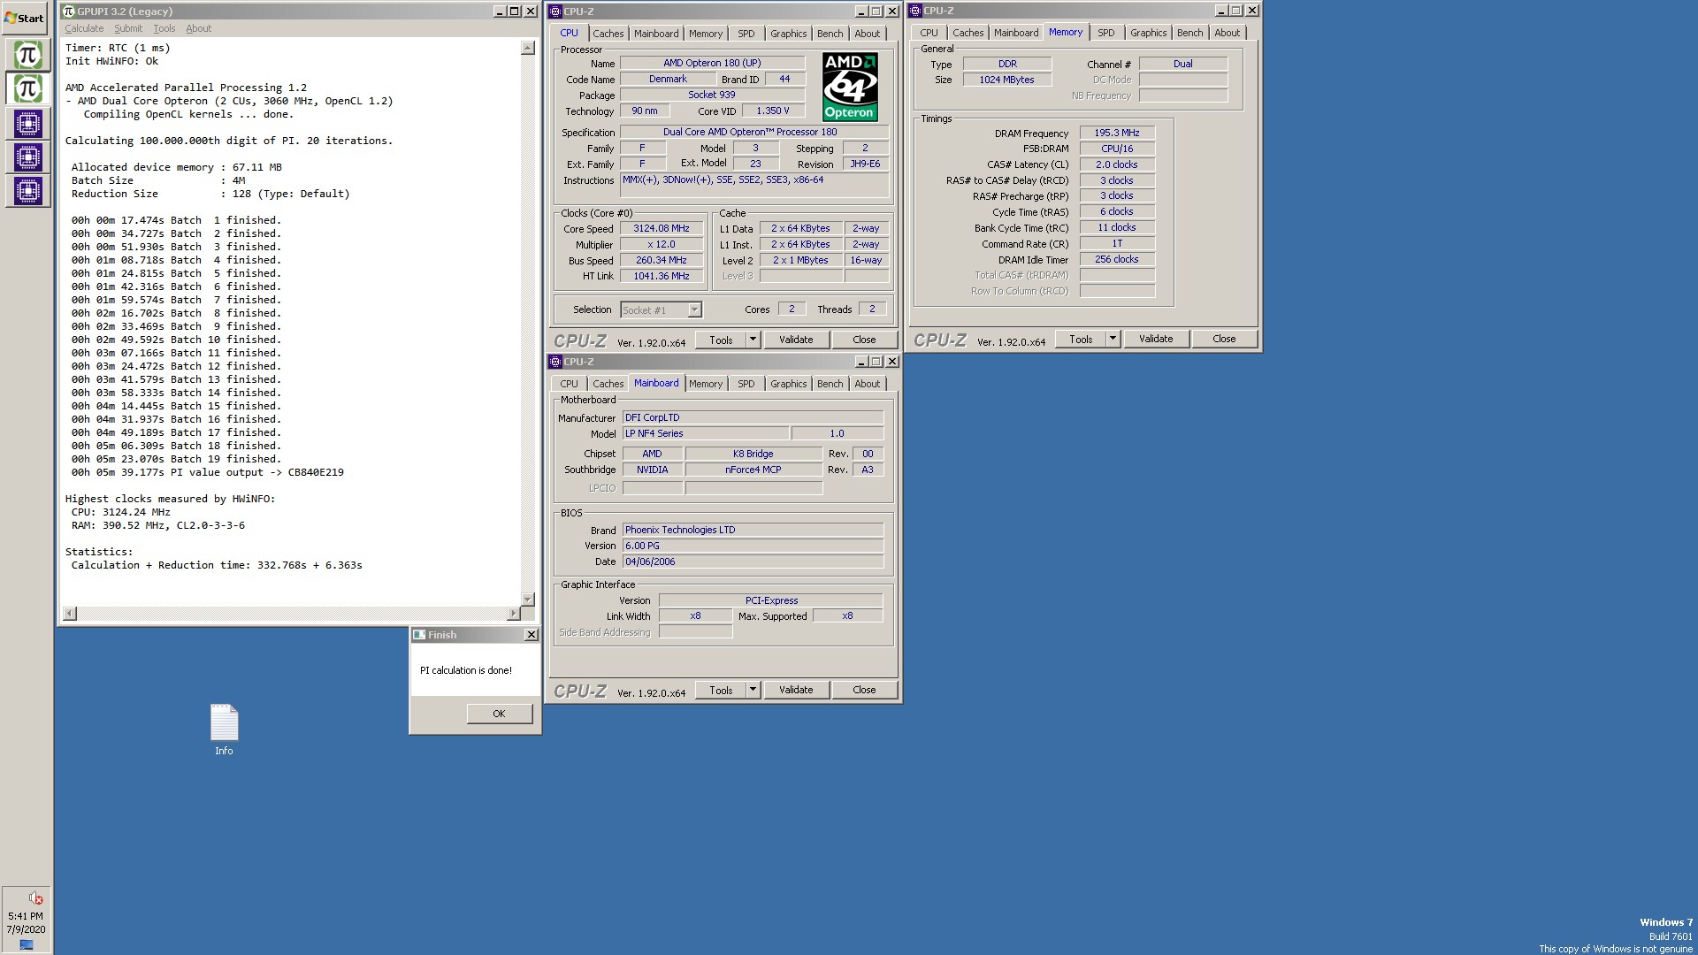Click CPU-Z CPU window title icon
The width and height of the screenshot is (1698, 955).
tap(555, 11)
